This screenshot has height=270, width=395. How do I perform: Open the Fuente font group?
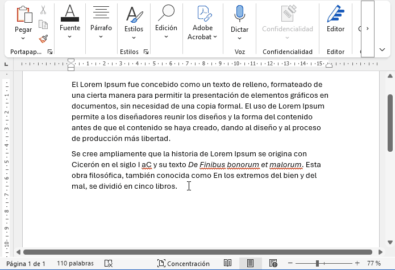[x=70, y=23]
